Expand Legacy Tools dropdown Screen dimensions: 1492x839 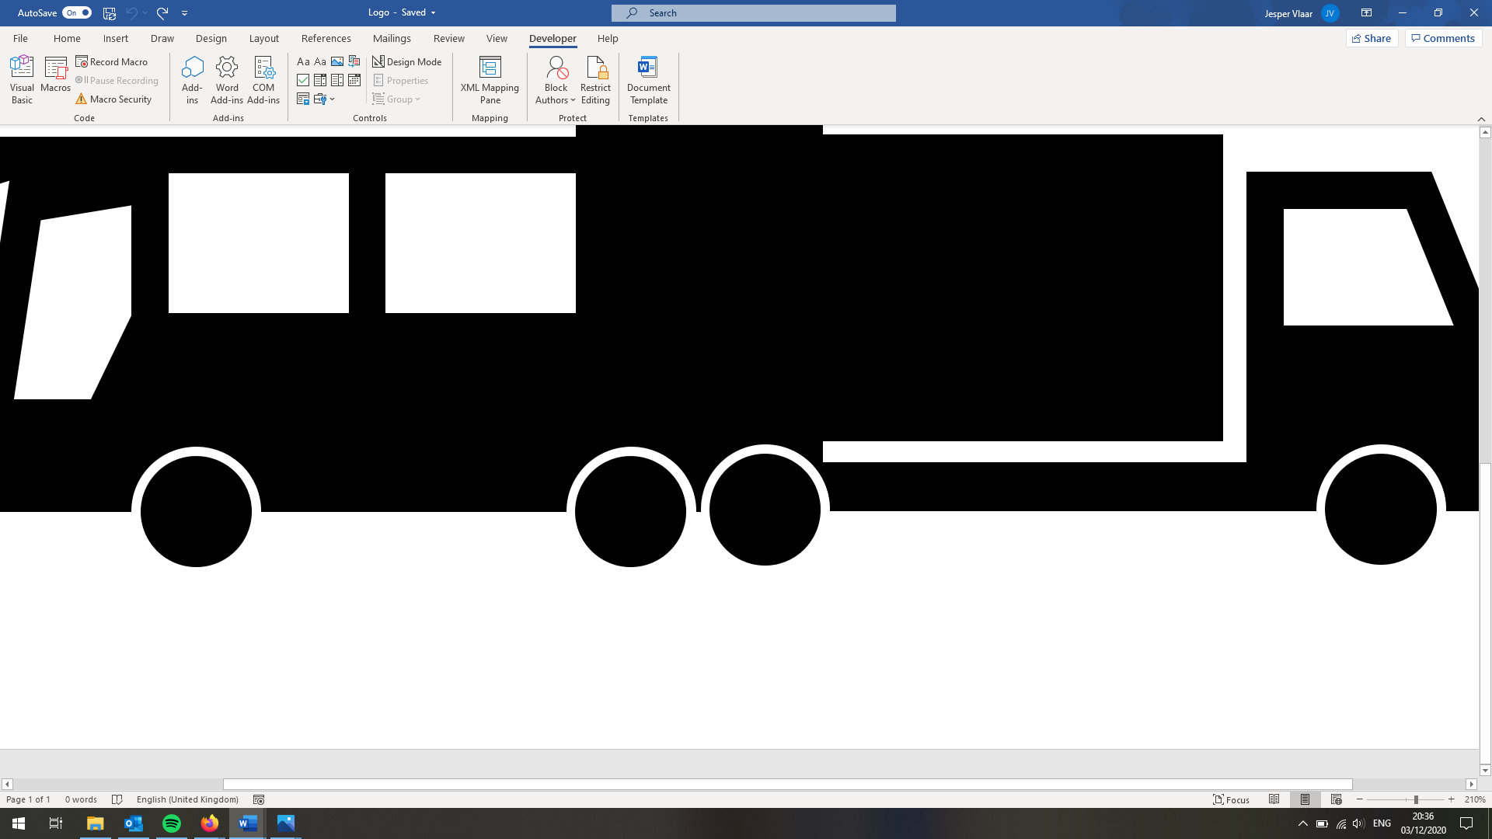(x=324, y=99)
